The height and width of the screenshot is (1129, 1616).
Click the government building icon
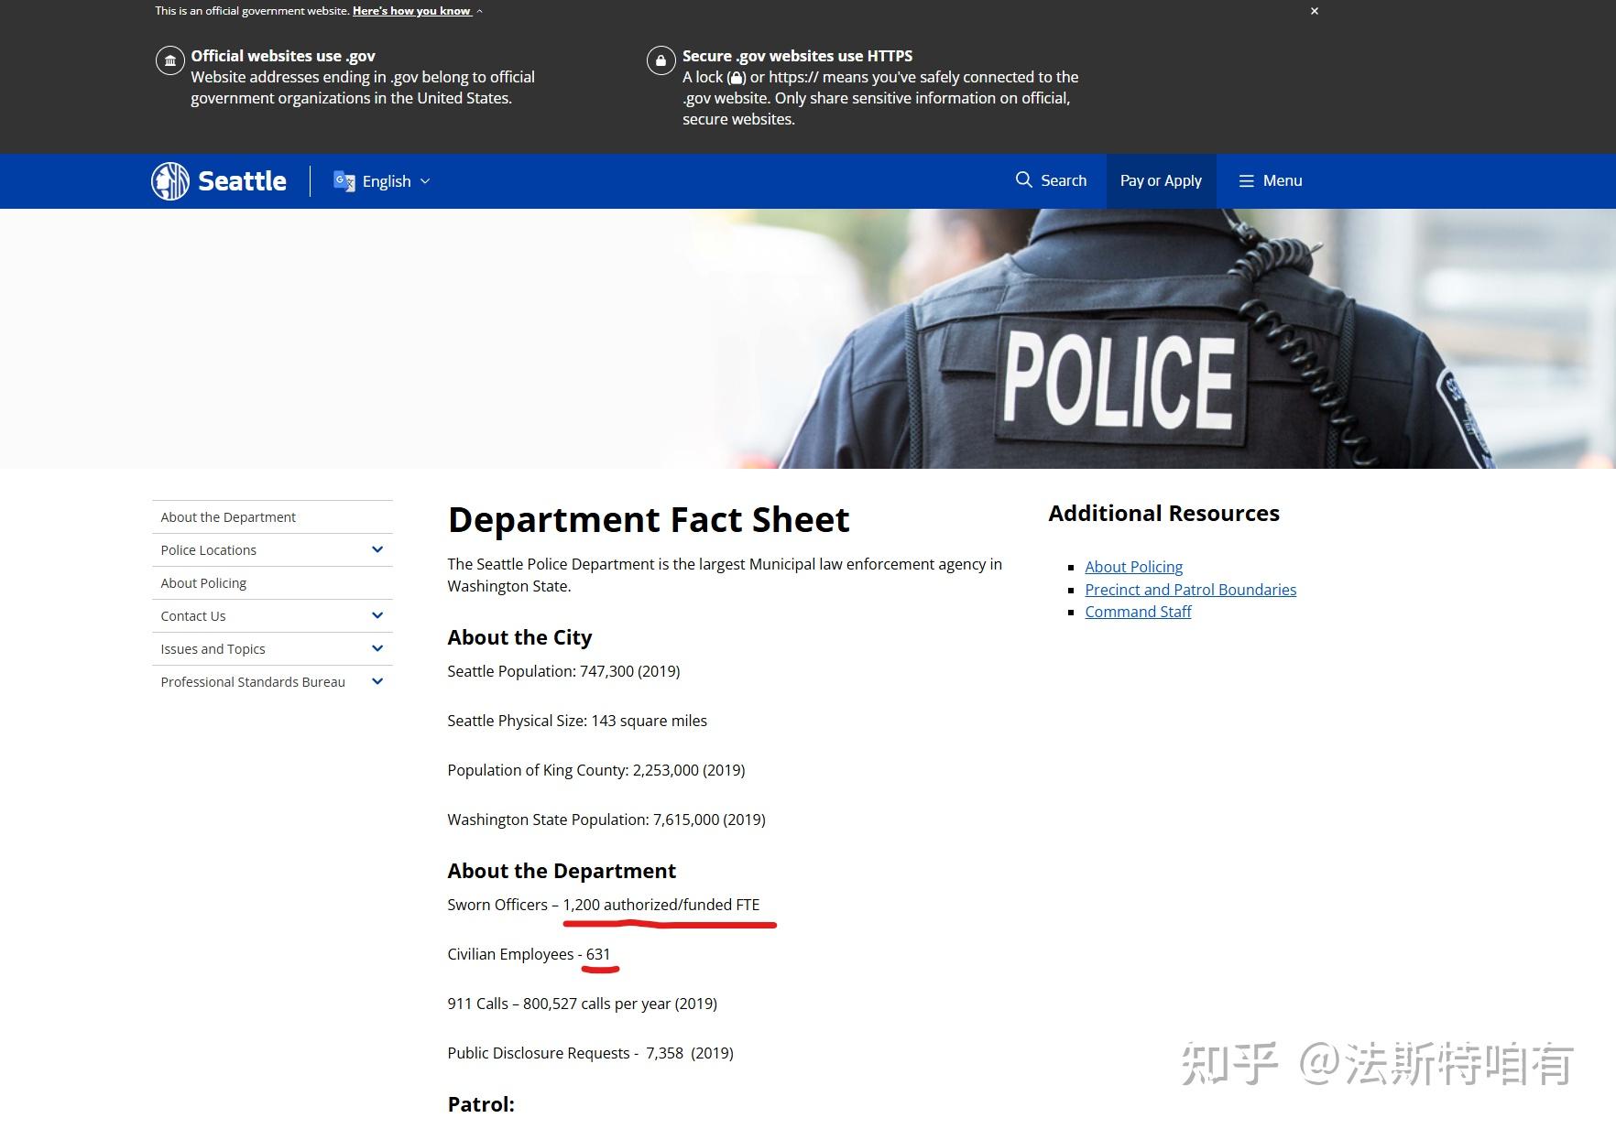169,61
